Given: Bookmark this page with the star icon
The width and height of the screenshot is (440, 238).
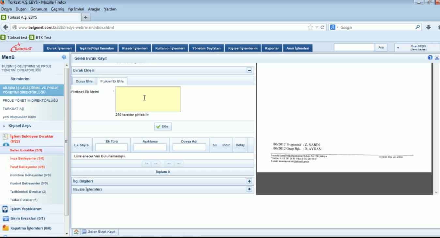Looking at the screenshot, I should pos(311,27).
